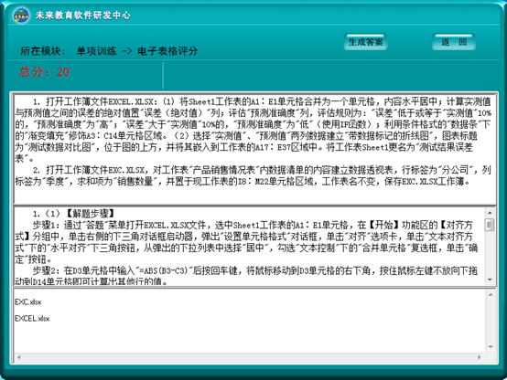Click the solution panel scroll-up arrow
507x380 pixels.
490,213
